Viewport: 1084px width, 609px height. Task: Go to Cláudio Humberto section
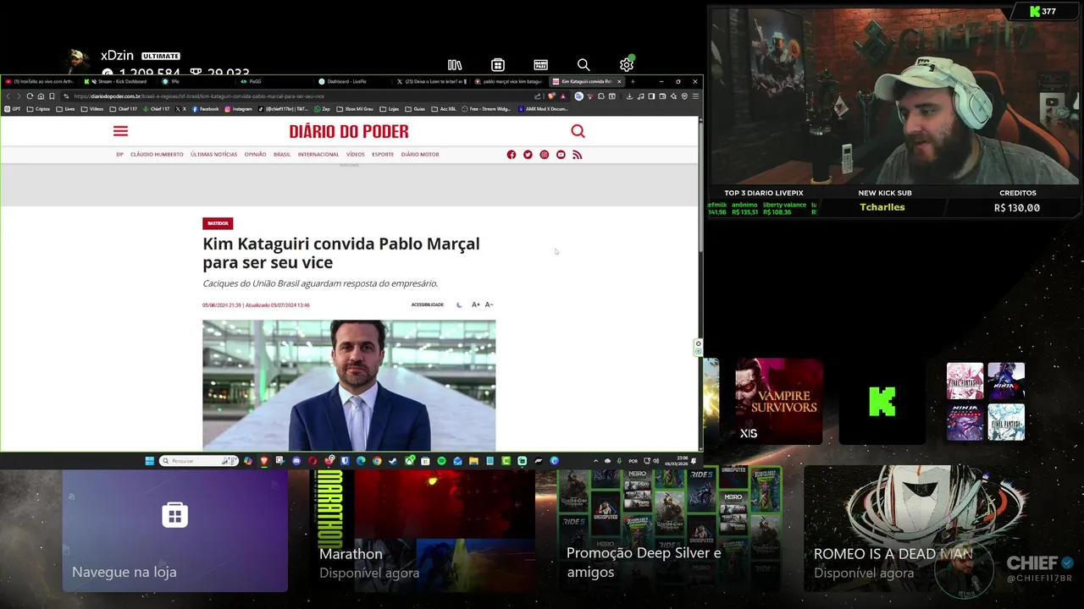point(157,155)
